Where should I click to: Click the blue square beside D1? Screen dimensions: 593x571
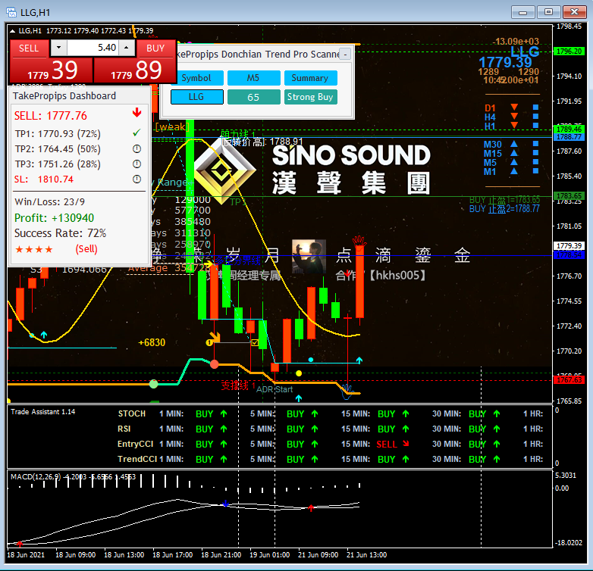(535, 108)
